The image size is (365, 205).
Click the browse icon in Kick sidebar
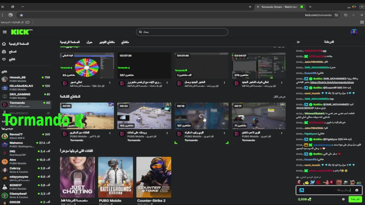tap(4, 52)
